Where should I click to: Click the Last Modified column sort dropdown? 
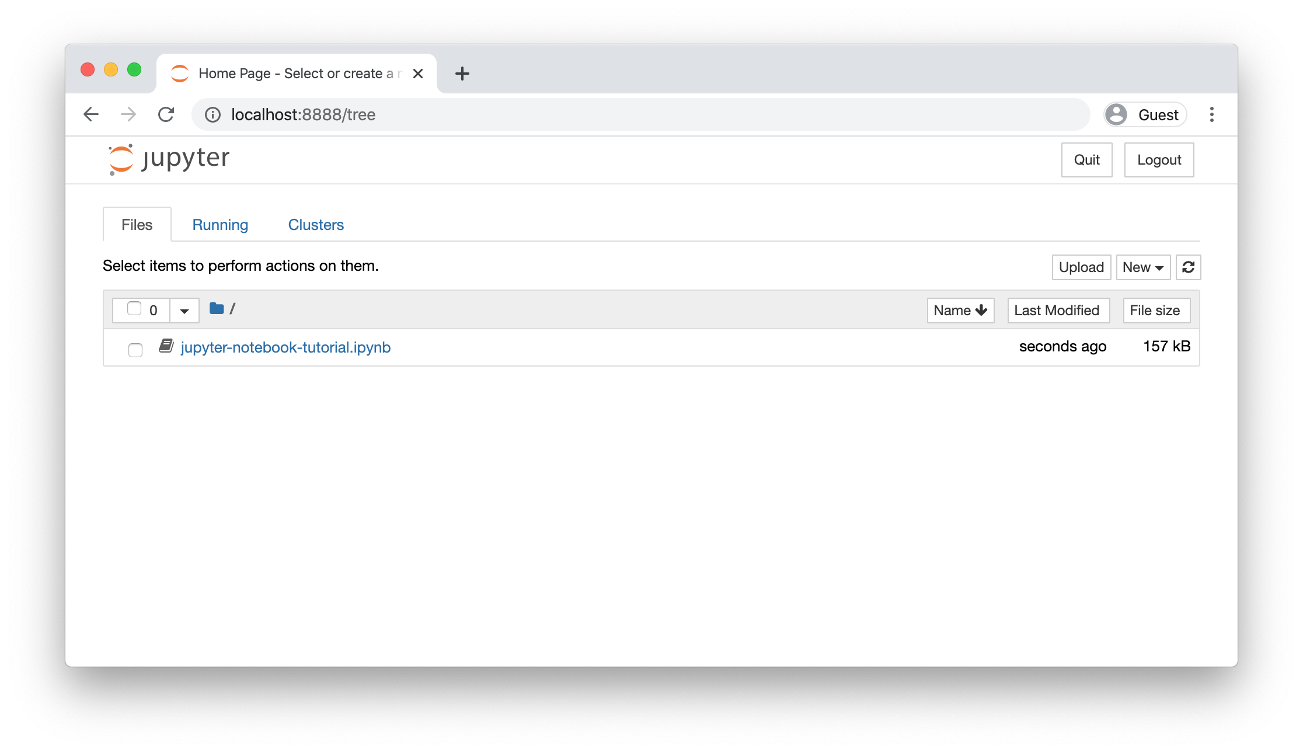1057,310
